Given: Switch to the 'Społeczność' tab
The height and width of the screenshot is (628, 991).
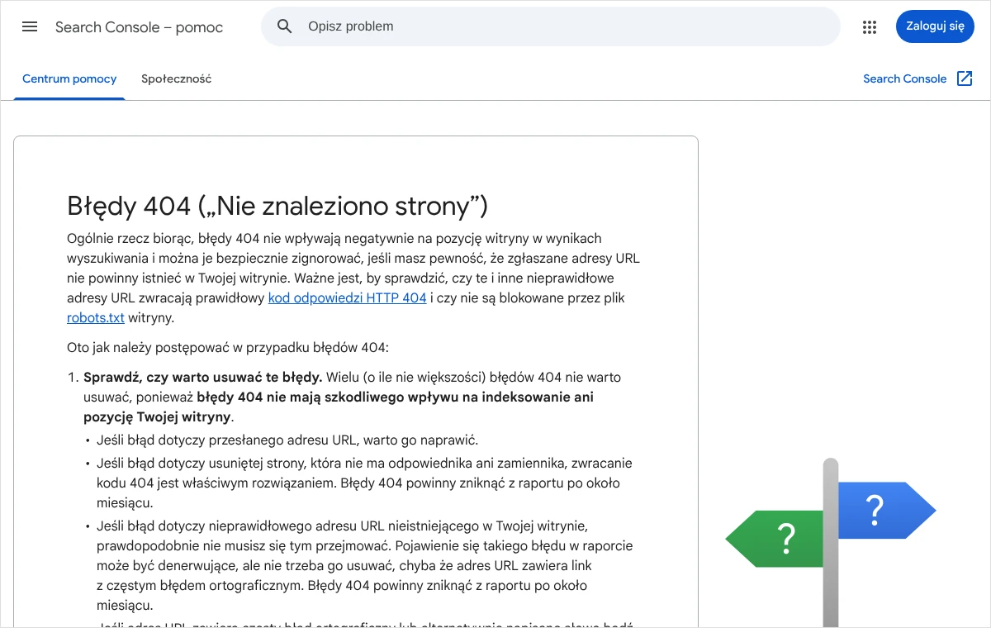Looking at the screenshot, I should 176,79.
